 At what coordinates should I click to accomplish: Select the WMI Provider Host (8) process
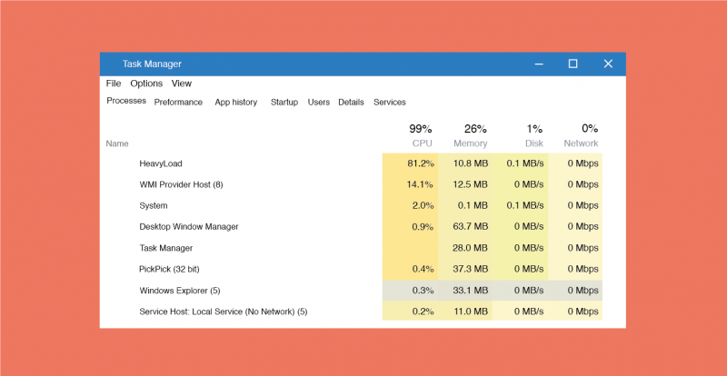(181, 184)
